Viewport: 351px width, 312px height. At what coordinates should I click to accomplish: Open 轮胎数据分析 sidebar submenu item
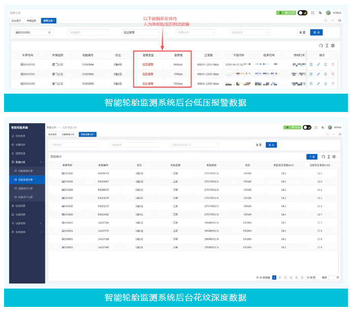pos(27,171)
